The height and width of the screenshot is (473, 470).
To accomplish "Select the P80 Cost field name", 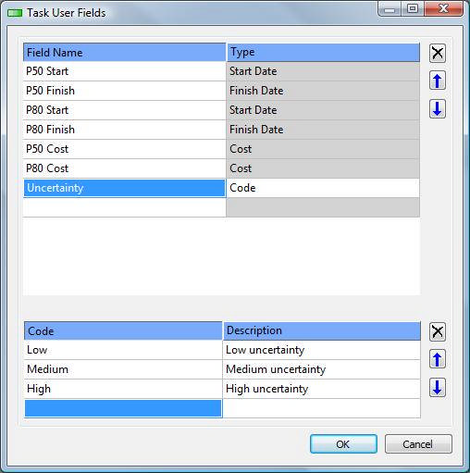I will coord(125,168).
